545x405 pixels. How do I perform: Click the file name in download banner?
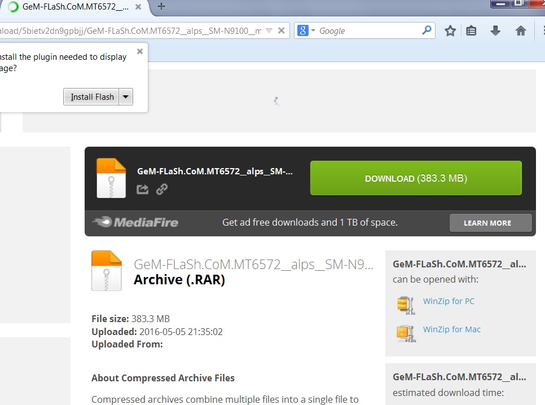coord(215,171)
